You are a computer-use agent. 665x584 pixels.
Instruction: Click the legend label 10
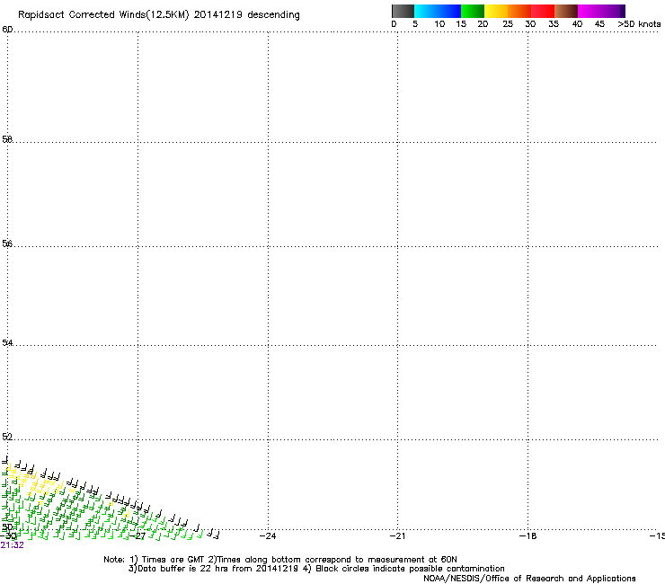tap(439, 24)
